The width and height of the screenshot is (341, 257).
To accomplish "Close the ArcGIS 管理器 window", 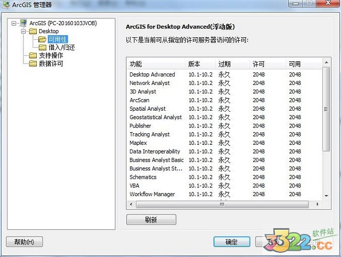I will point(328,3).
